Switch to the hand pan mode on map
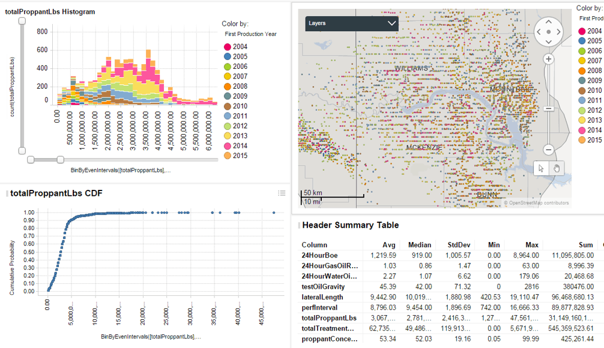Screen dimensions: 604x348 [x=557, y=168]
